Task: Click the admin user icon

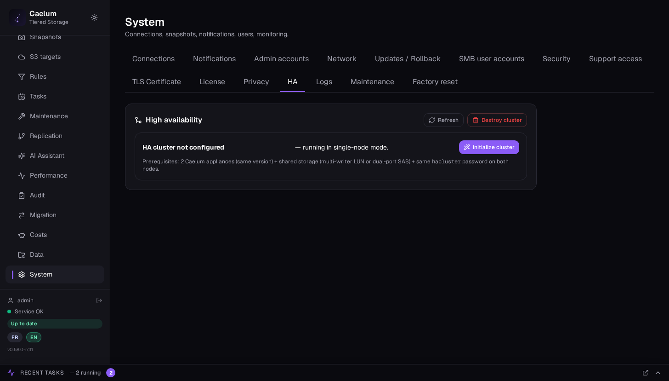Action: 11,300
